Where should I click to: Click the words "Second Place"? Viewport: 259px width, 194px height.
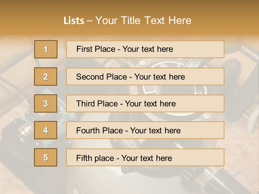pos(102,77)
